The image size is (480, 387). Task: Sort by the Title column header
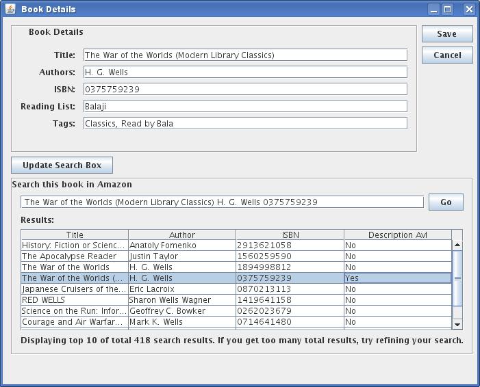(75, 235)
